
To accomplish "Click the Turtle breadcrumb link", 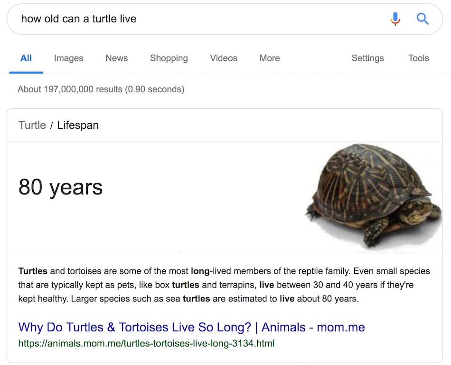I will click(x=32, y=125).
